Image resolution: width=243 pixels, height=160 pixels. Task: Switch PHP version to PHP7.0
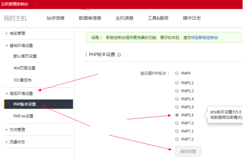(x=177, y=123)
